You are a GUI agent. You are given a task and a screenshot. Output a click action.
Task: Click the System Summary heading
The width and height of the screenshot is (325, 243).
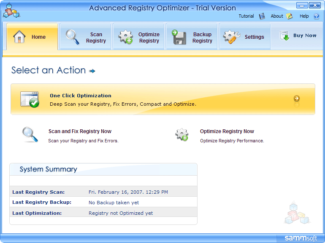click(48, 169)
